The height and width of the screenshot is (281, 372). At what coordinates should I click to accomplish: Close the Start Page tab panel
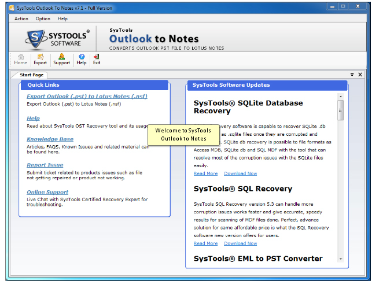coord(360,75)
